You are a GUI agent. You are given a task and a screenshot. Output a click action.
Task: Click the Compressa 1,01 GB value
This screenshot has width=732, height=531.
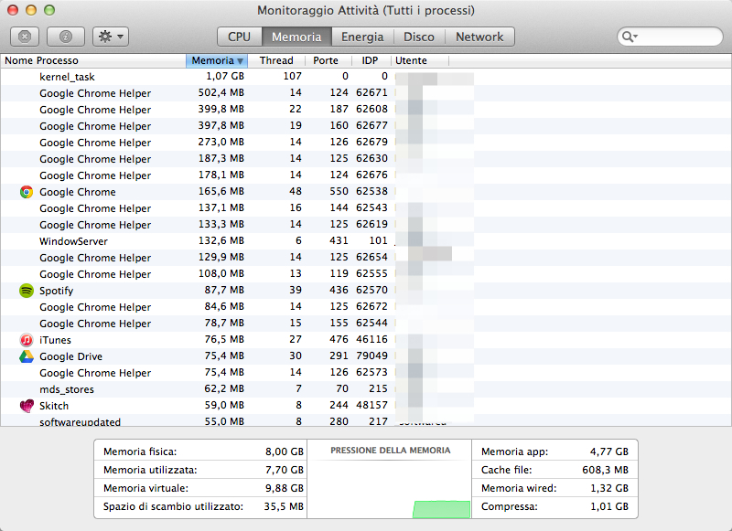609,506
